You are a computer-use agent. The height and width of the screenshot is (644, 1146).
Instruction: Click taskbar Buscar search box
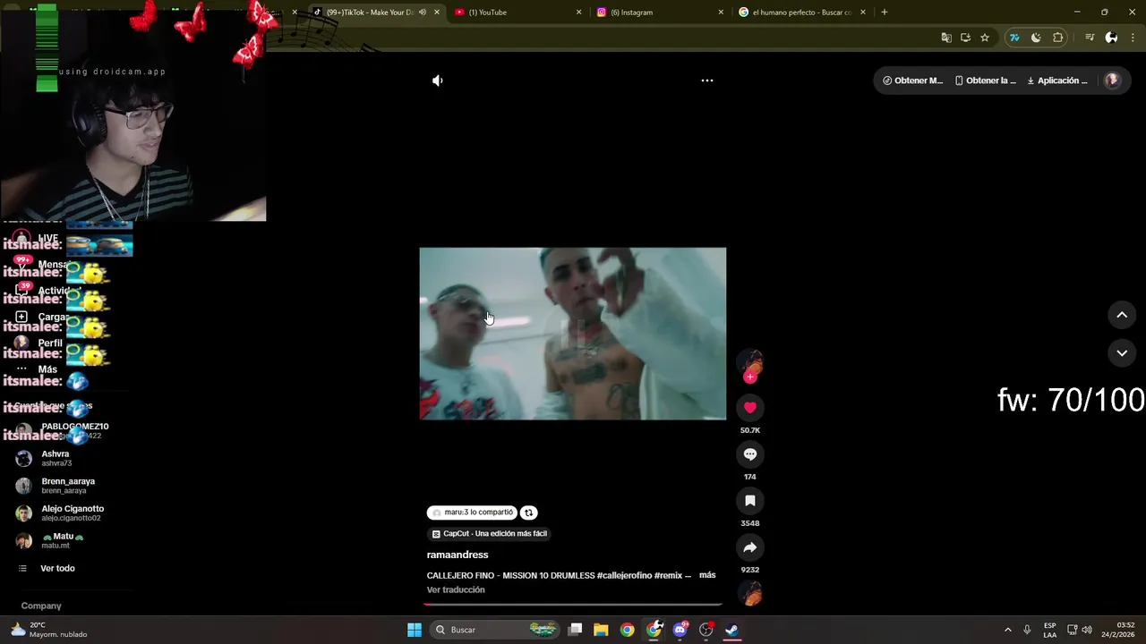493,630
